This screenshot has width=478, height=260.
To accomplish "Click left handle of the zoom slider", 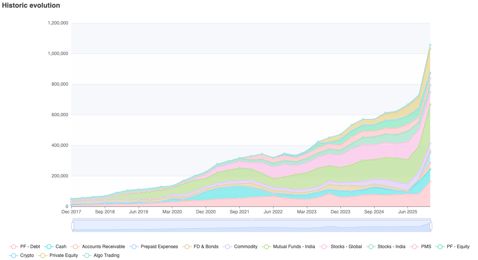I will [x=73, y=226].
